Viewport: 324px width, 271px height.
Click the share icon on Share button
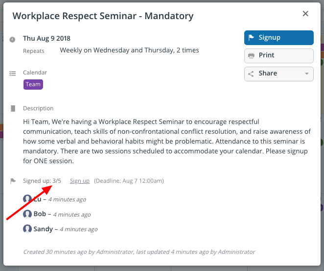point(251,74)
